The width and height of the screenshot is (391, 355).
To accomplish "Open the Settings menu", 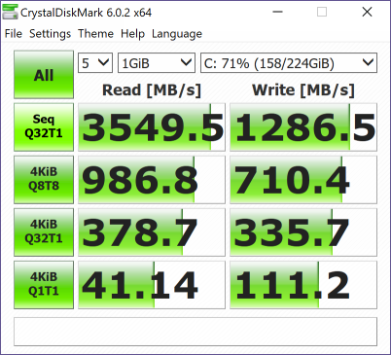I will click(50, 34).
